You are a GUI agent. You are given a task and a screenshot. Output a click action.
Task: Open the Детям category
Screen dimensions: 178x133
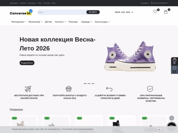point(48,22)
